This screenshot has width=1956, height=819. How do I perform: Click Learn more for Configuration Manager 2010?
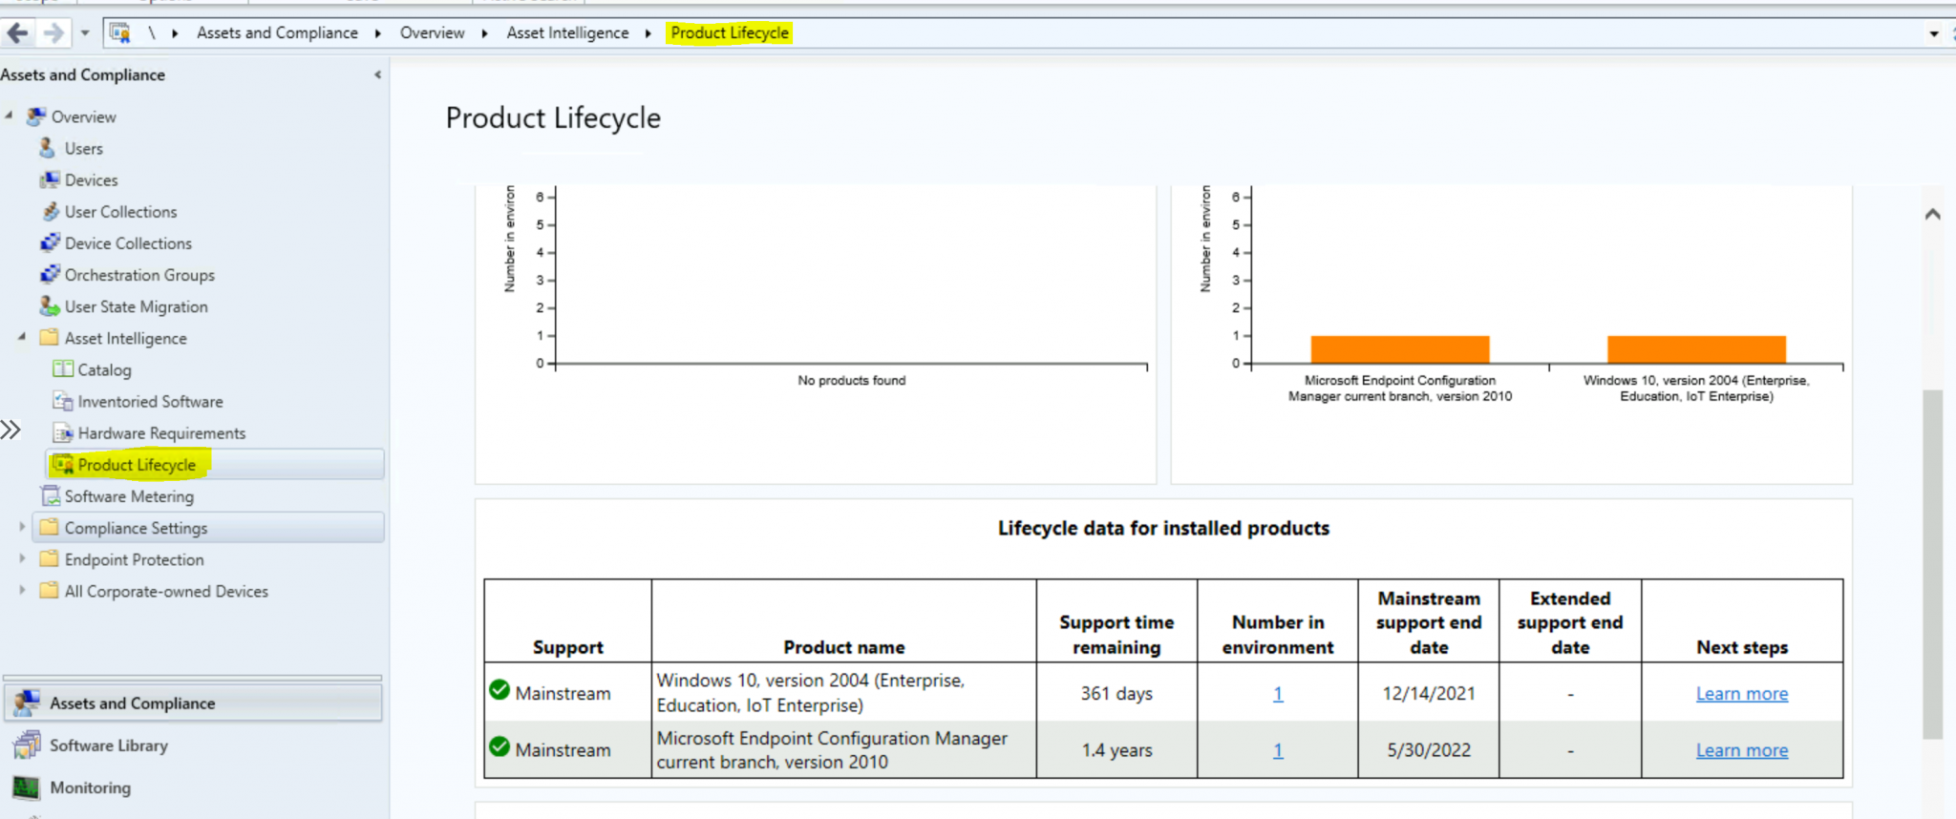[1742, 750]
